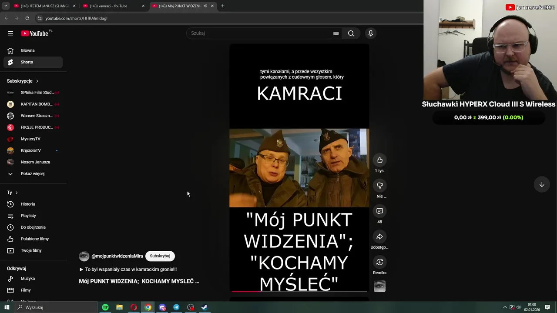Screen dimensions: 557x313
Task: Open the linked video To był wspaniały czas
Action: 128,270
